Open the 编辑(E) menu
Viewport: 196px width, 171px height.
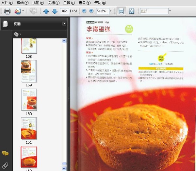pos(23,3)
